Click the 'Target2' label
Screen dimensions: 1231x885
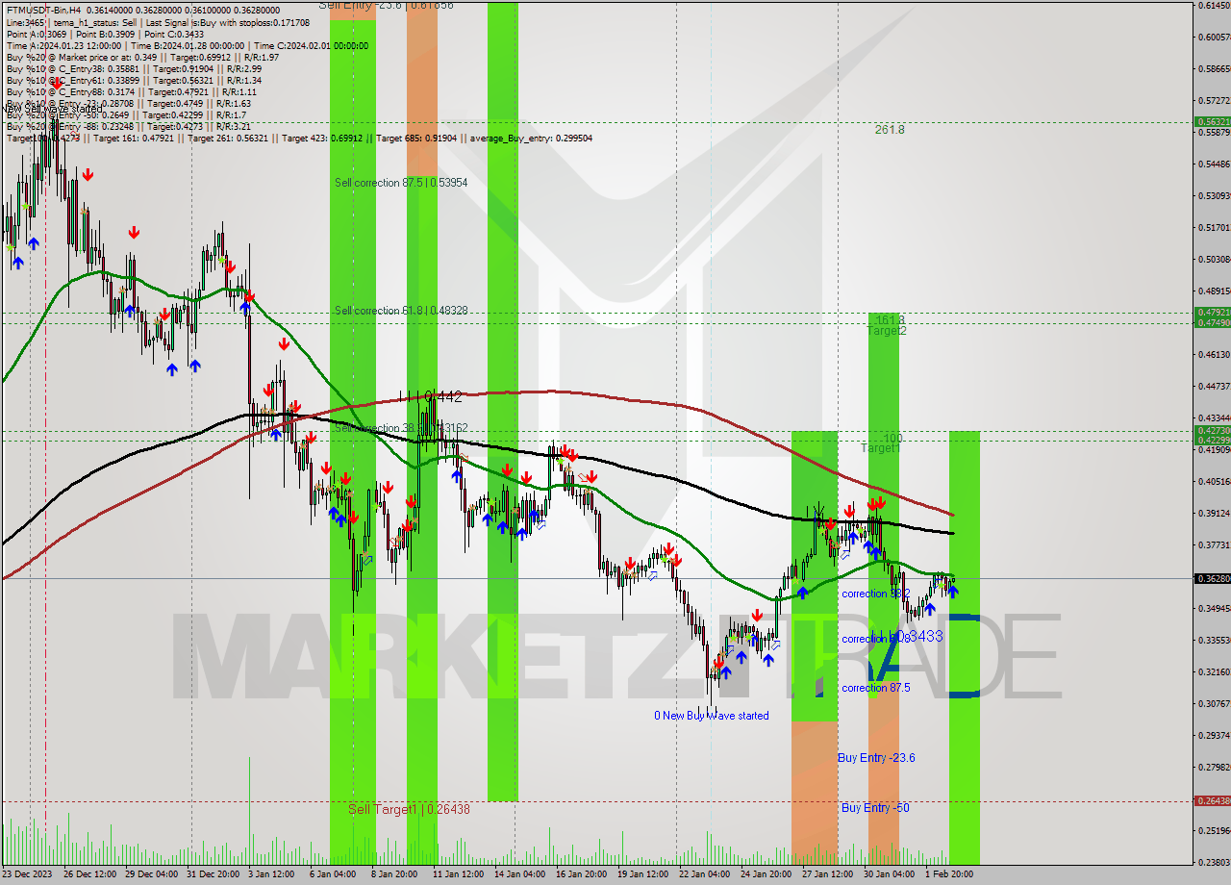(x=887, y=330)
